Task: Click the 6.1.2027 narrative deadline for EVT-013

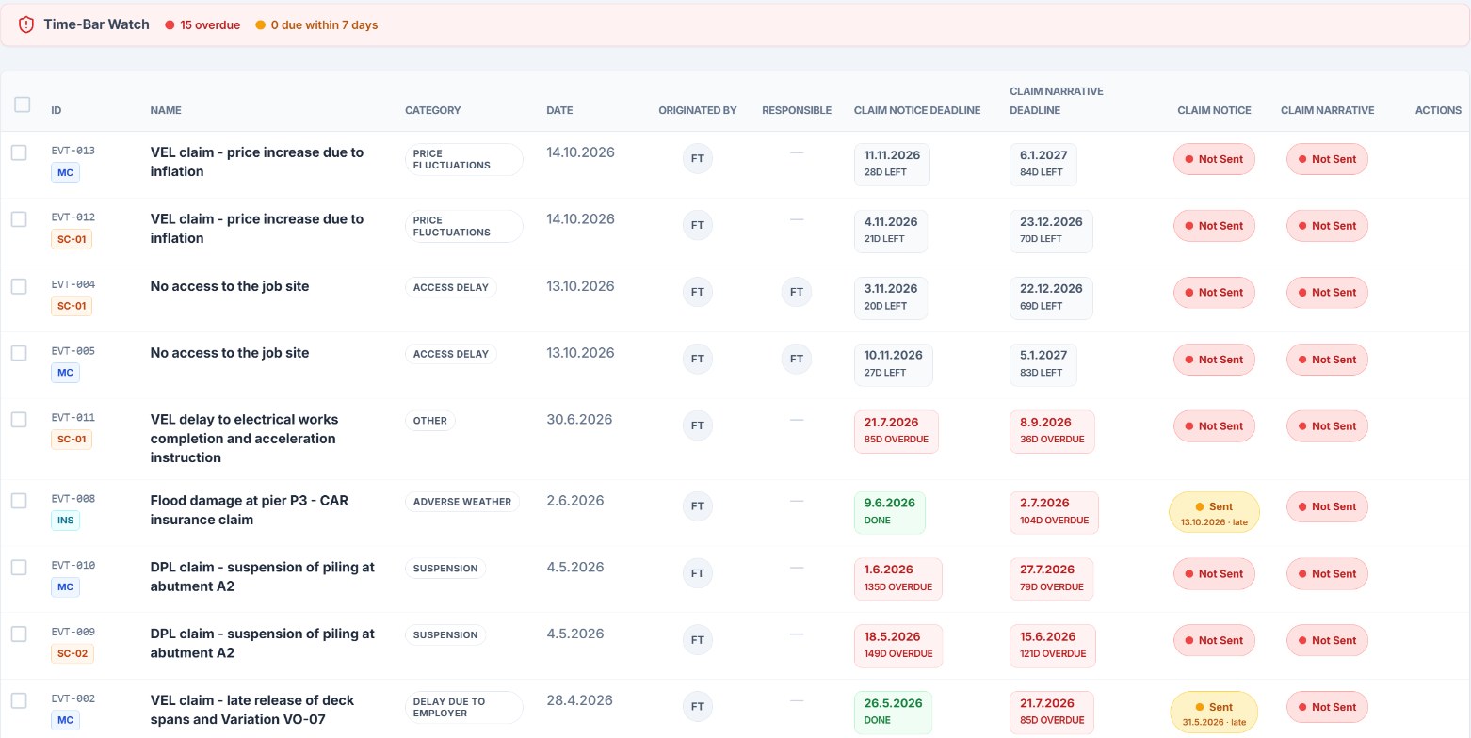Action: (x=1043, y=165)
